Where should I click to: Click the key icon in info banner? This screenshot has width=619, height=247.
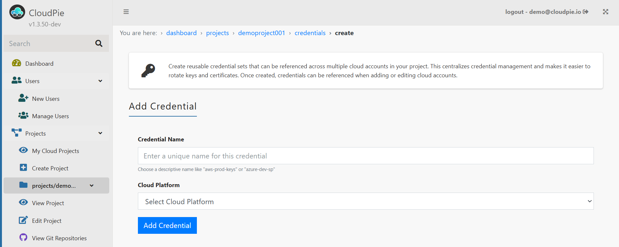click(148, 71)
